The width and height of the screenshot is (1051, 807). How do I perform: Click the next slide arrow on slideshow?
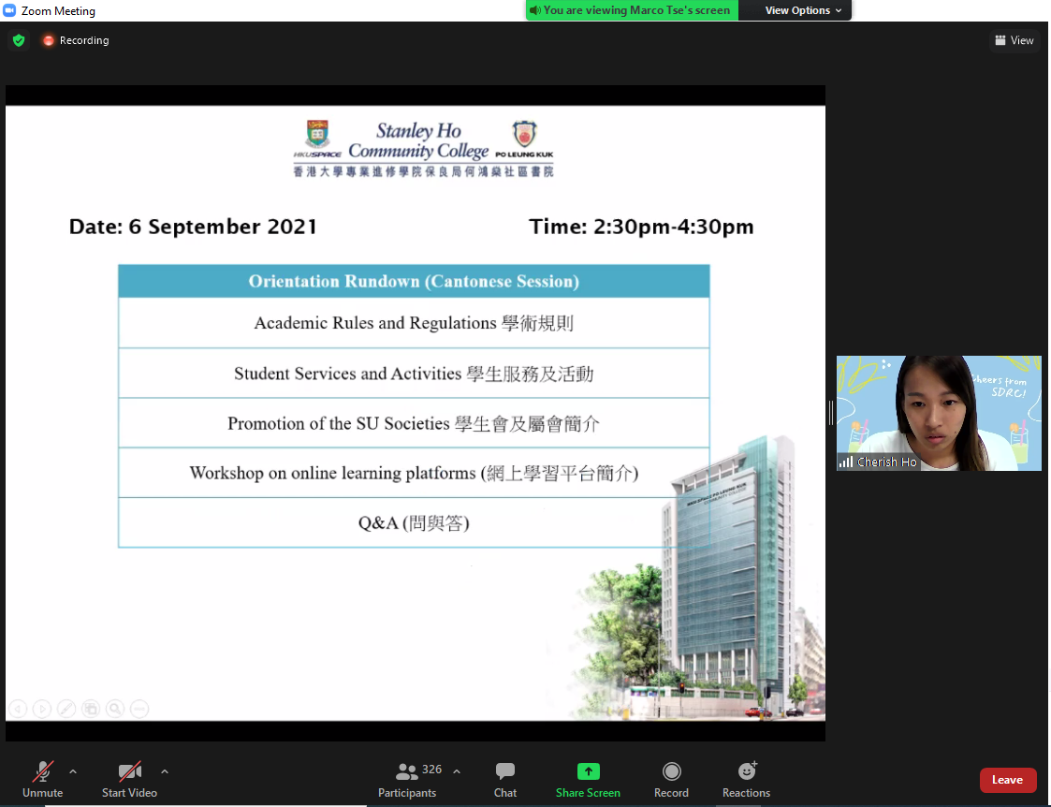[42, 709]
